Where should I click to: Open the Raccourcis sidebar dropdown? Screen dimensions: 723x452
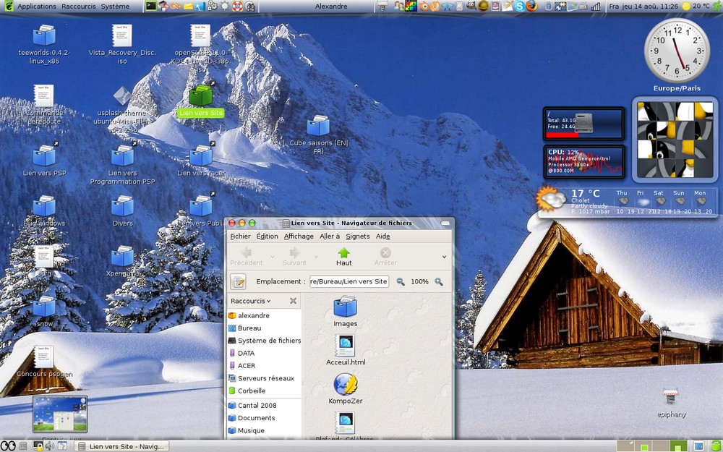click(x=251, y=301)
